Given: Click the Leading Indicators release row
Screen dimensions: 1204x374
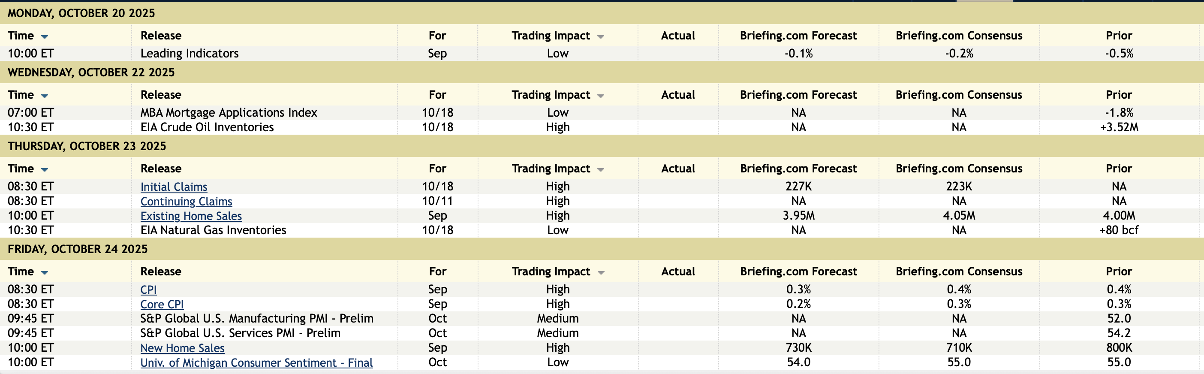Looking at the screenshot, I should click(x=189, y=53).
